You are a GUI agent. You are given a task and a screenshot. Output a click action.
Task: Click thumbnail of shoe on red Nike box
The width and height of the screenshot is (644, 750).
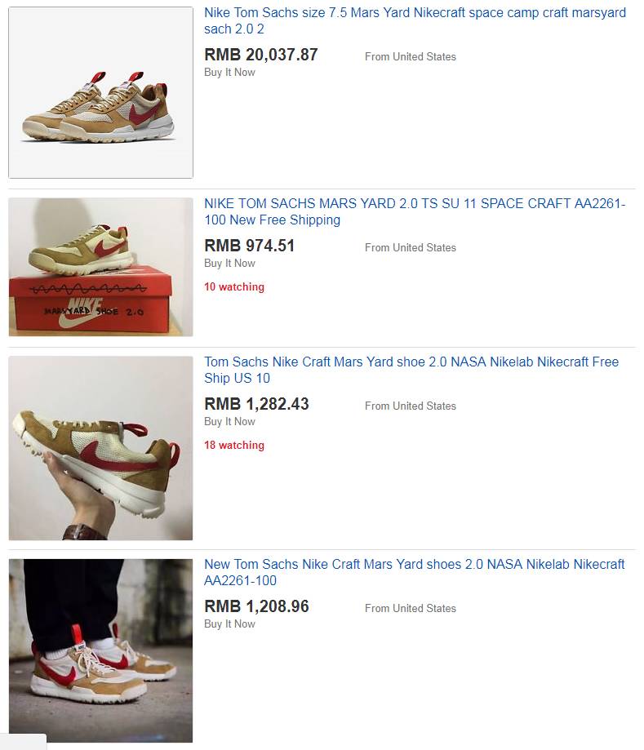point(101,267)
